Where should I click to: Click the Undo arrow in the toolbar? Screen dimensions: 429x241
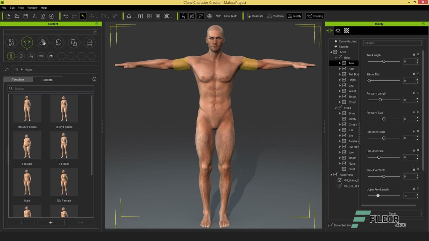(x=66, y=16)
